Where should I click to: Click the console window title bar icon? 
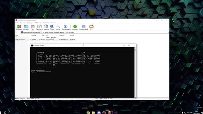(x=32, y=46)
